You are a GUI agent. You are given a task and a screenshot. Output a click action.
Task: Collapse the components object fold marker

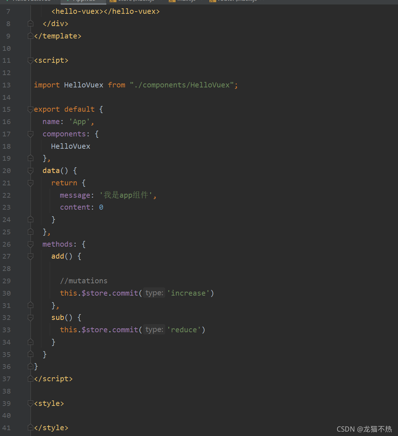30,134
